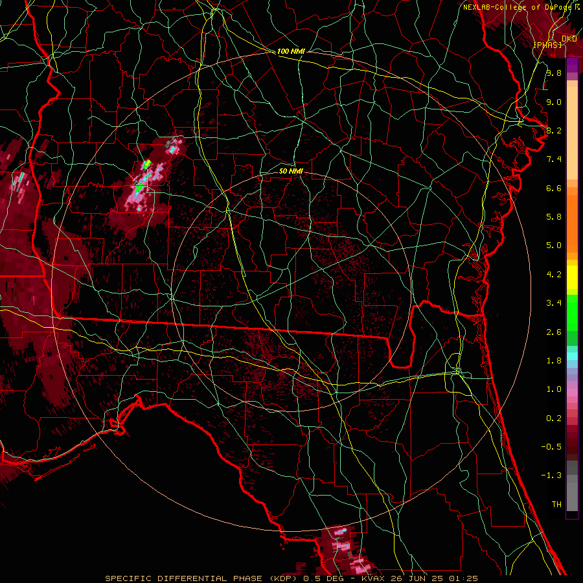Click the -0.5 legend value
The width and height of the screenshot is (583, 583).
[551, 447]
